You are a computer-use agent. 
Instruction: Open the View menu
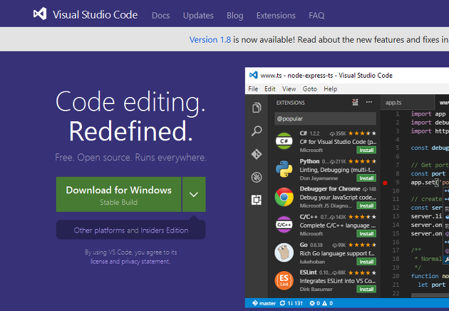[x=289, y=89]
